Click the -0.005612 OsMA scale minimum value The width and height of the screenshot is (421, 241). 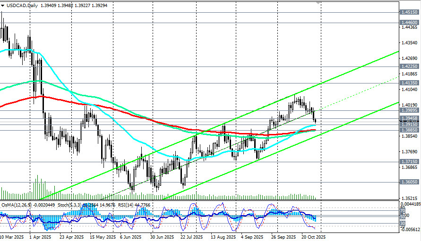[x=410, y=230]
